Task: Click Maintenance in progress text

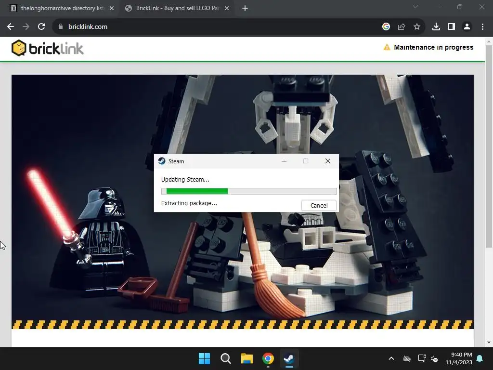Action: pyautogui.click(x=434, y=47)
